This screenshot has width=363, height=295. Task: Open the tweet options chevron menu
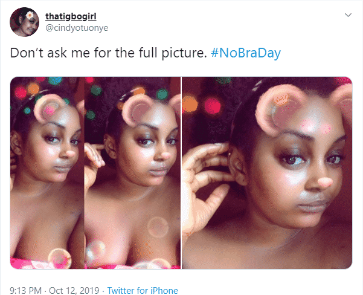coord(348,15)
